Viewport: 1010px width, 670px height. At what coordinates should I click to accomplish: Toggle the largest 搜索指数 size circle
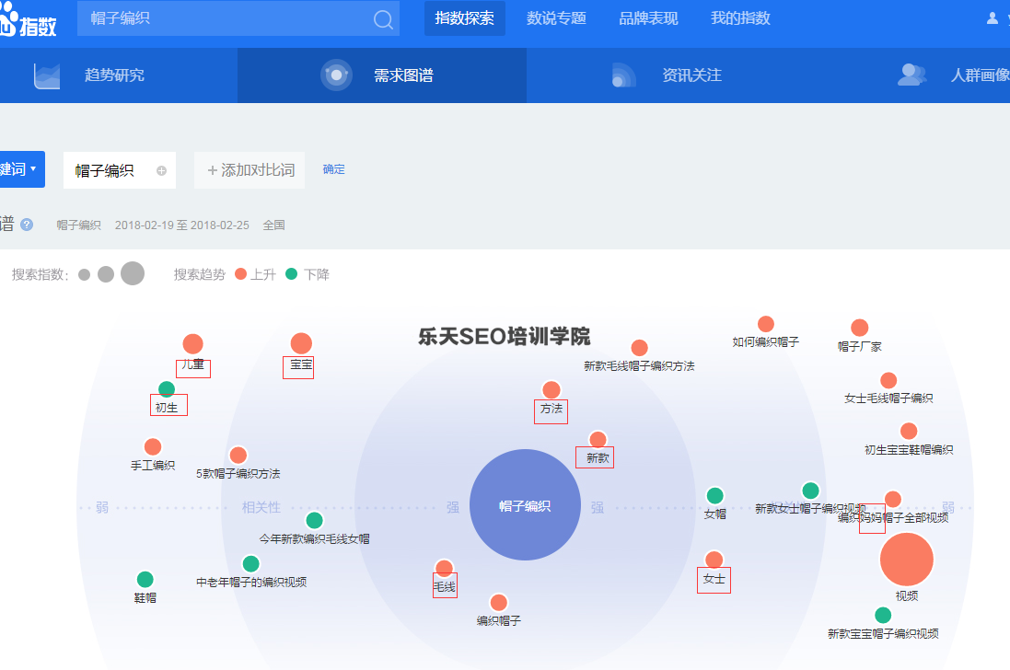point(132,273)
